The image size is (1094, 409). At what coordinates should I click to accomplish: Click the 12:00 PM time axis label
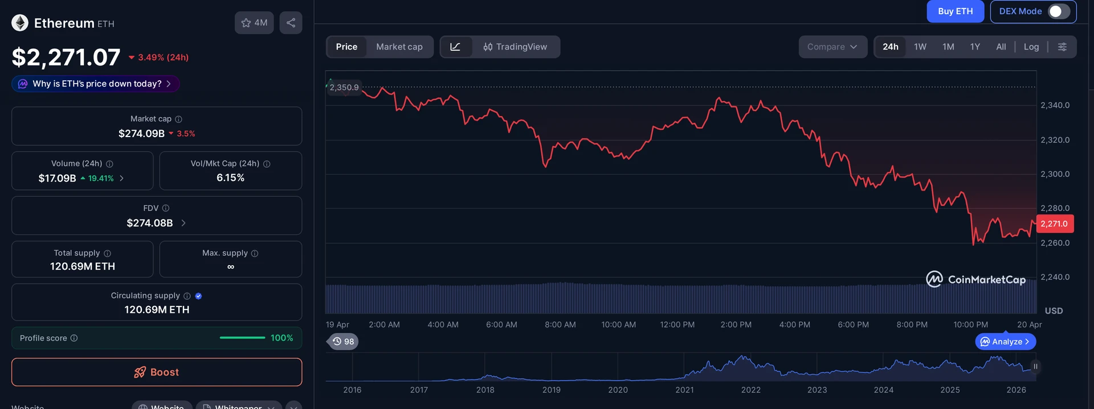pyautogui.click(x=677, y=325)
